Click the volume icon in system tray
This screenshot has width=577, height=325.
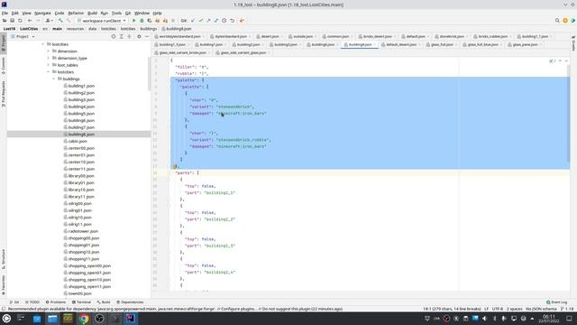[485, 319]
